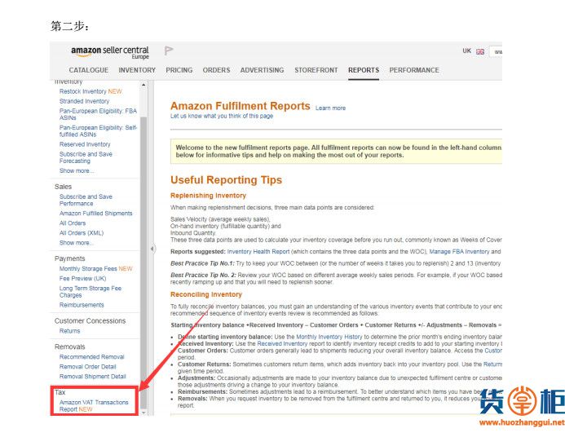Click Let us know what you think link
This screenshot has height=437, width=565.
click(222, 116)
